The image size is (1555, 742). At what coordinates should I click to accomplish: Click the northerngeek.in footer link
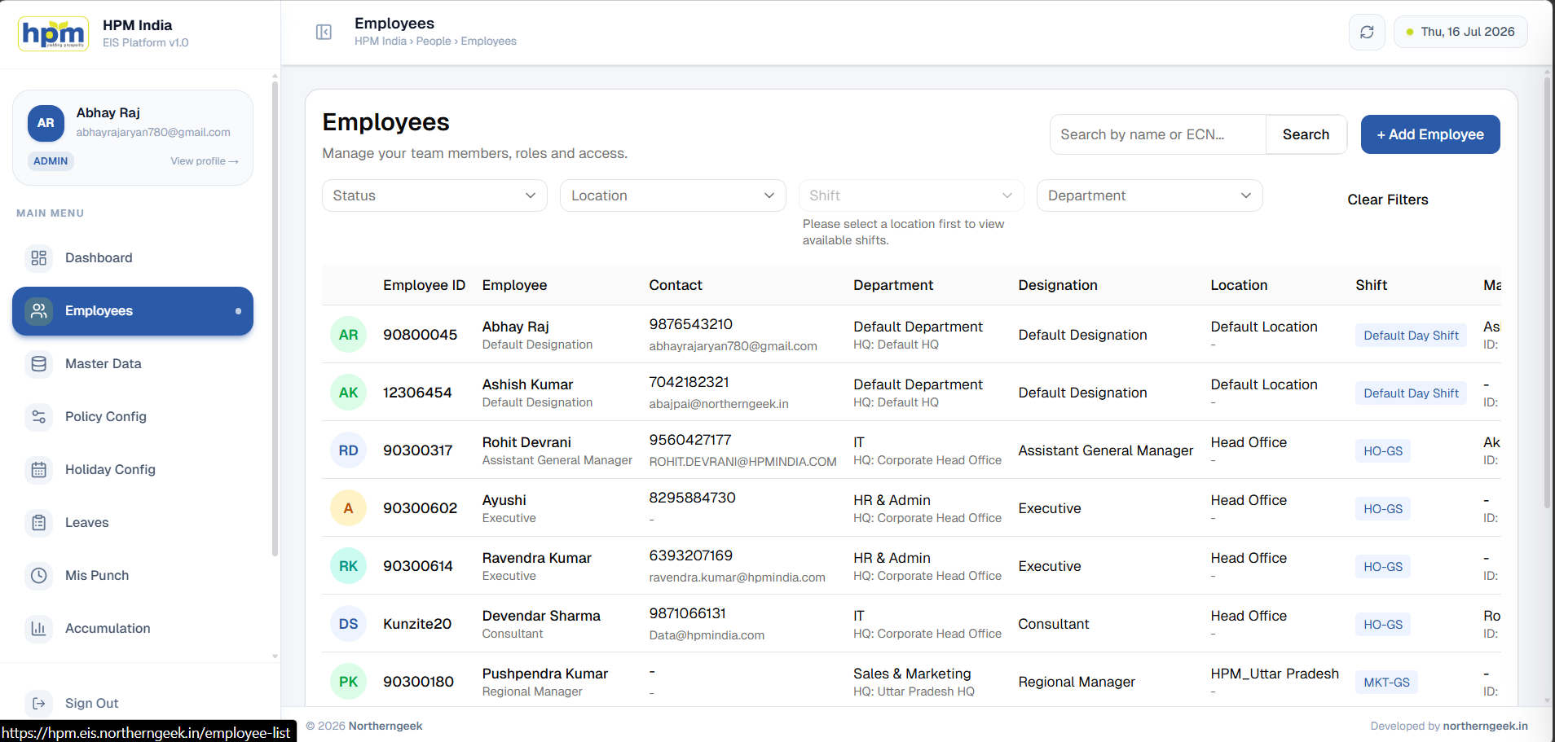point(1485,727)
